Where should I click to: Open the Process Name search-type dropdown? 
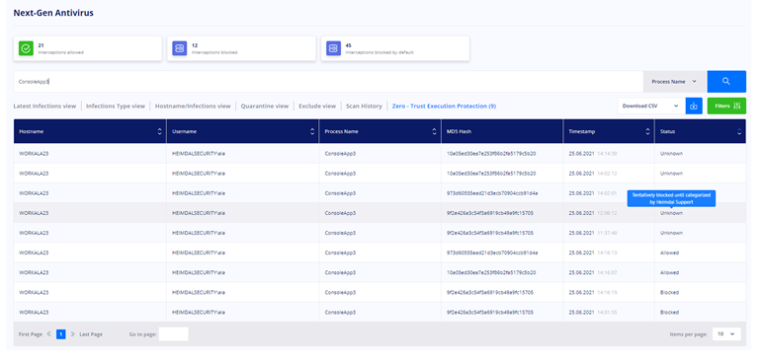point(674,82)
